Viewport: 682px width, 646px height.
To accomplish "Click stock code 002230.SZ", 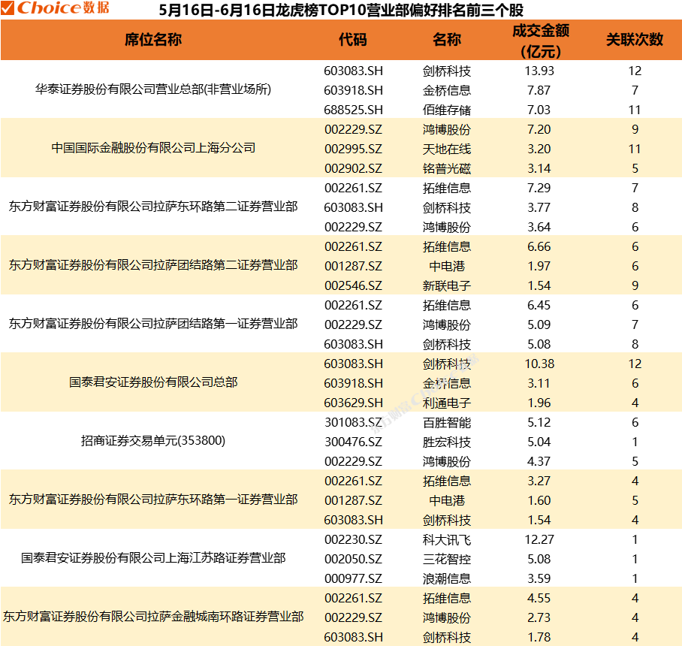I will click(353, 539).
